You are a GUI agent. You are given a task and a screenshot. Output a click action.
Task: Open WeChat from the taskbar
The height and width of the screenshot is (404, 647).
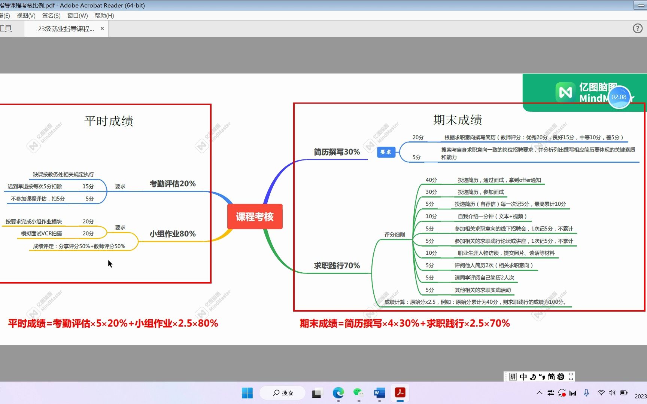[x=359, y=393]
